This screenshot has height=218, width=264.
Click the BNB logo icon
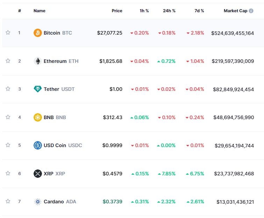point(37,117)
